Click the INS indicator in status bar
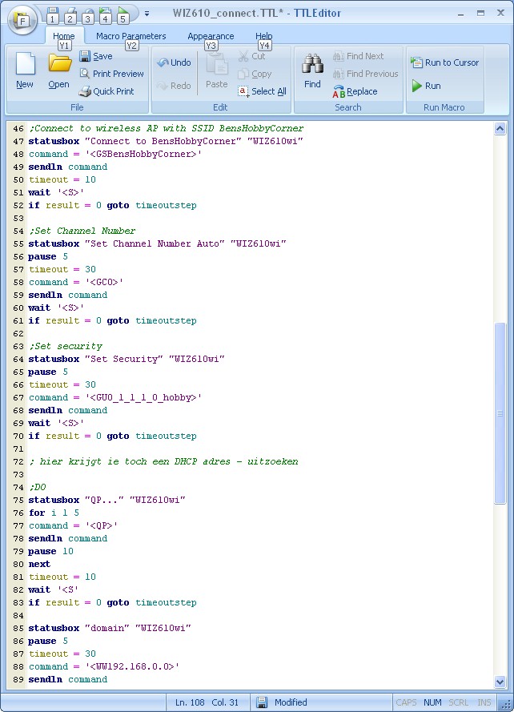 pos(484,702)
